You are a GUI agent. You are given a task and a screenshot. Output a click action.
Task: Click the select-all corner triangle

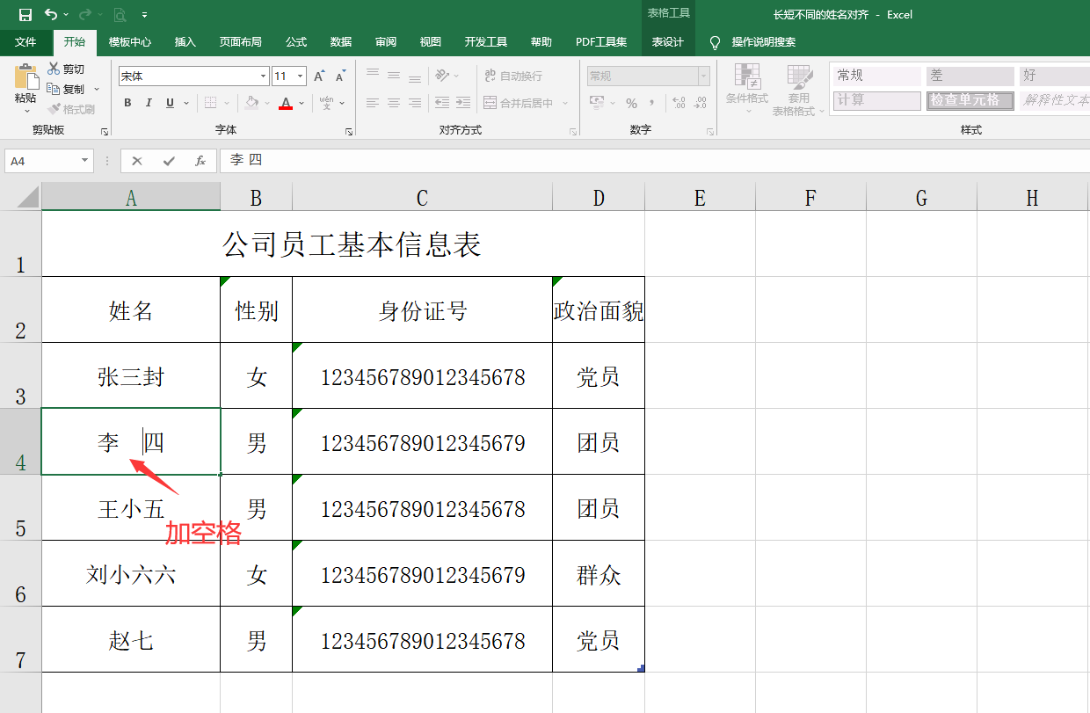click(27, 196)
